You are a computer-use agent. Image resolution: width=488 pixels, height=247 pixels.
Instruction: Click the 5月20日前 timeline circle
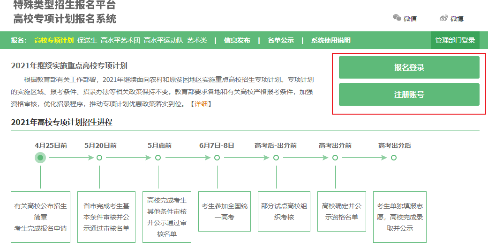(99, 158)
